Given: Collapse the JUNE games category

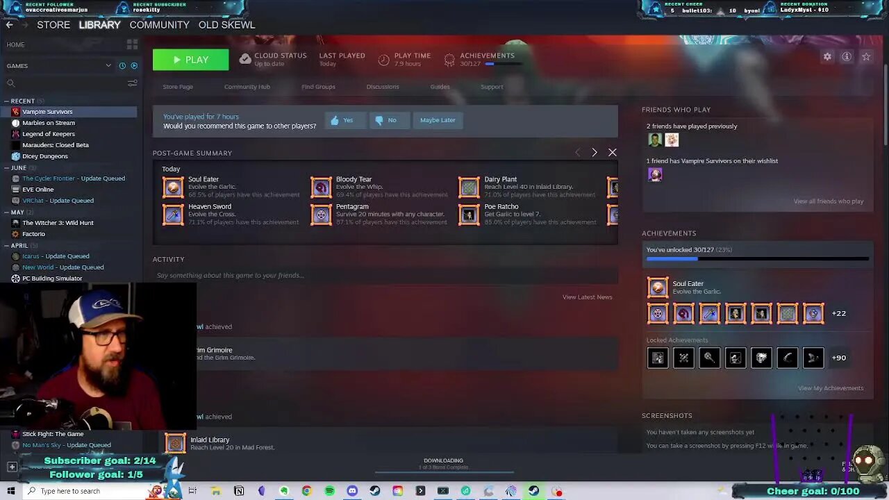Looking at the screenshot, I should [x=6, y=168].
